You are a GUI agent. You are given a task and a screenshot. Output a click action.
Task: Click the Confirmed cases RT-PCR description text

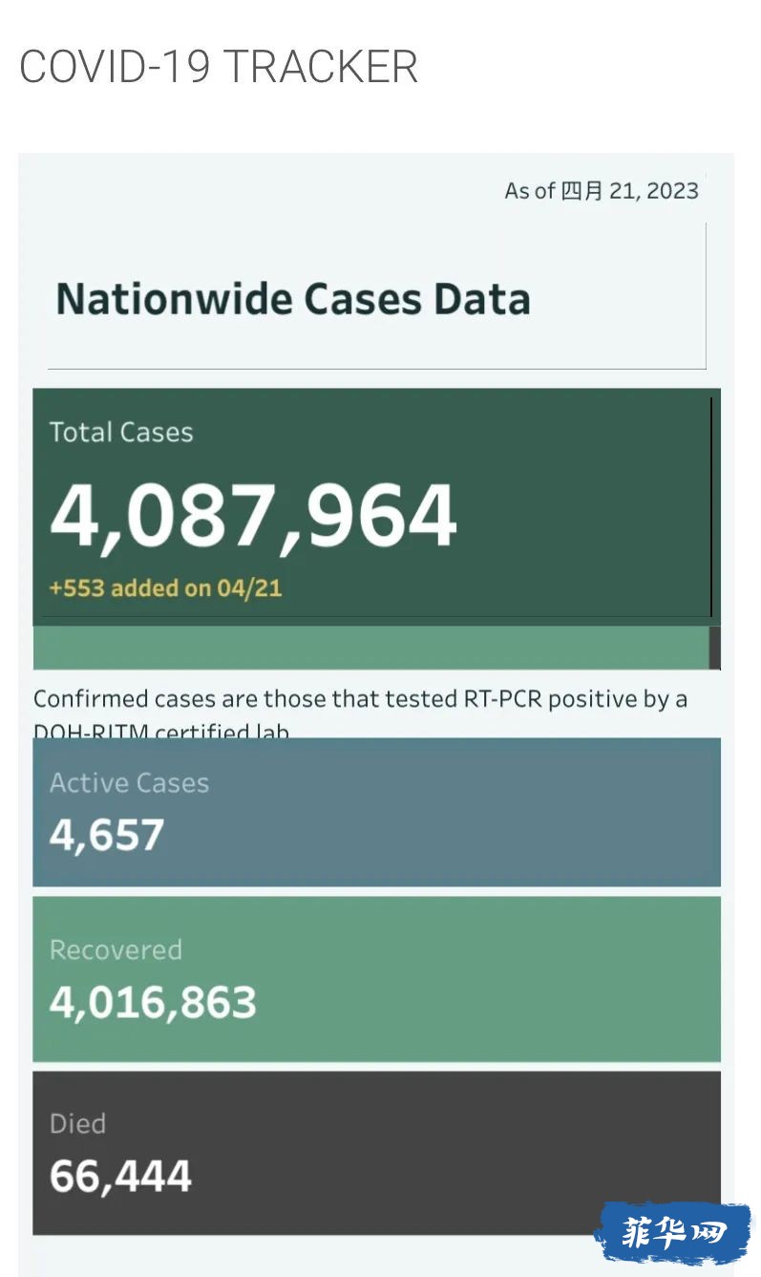coord(360,713)
